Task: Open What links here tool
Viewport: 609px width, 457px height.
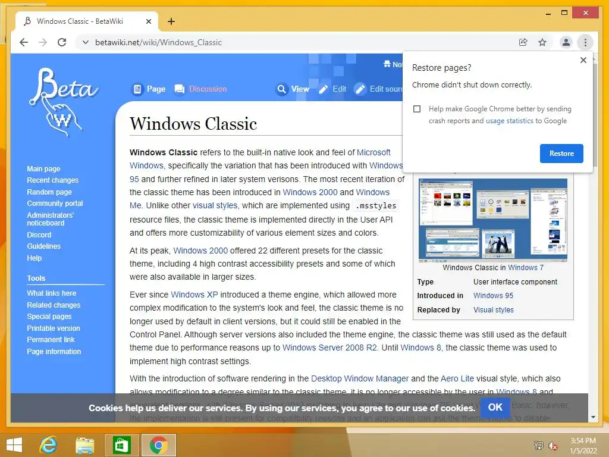Action: pyautogui.click(x=51, y=293)
